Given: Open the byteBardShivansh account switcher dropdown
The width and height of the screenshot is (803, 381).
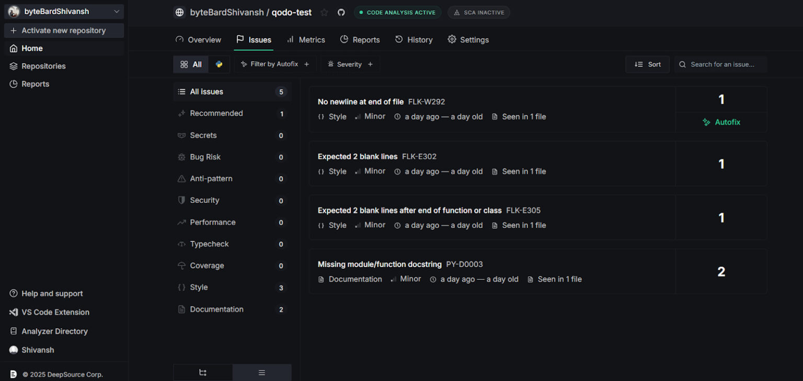Looking at the screenshot, I should [63, 11].
